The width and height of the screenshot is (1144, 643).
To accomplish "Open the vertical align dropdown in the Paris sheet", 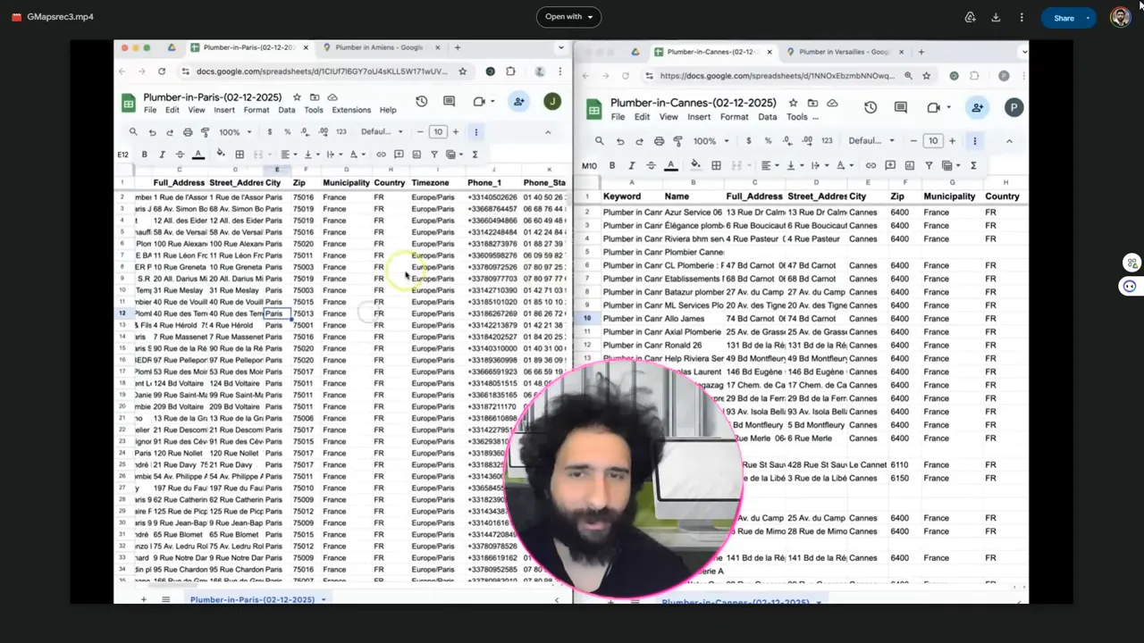I will [x=310, y=154].
